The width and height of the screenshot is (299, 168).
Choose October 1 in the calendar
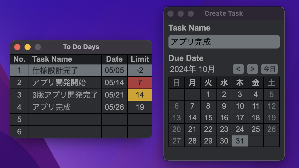point(208,94)
